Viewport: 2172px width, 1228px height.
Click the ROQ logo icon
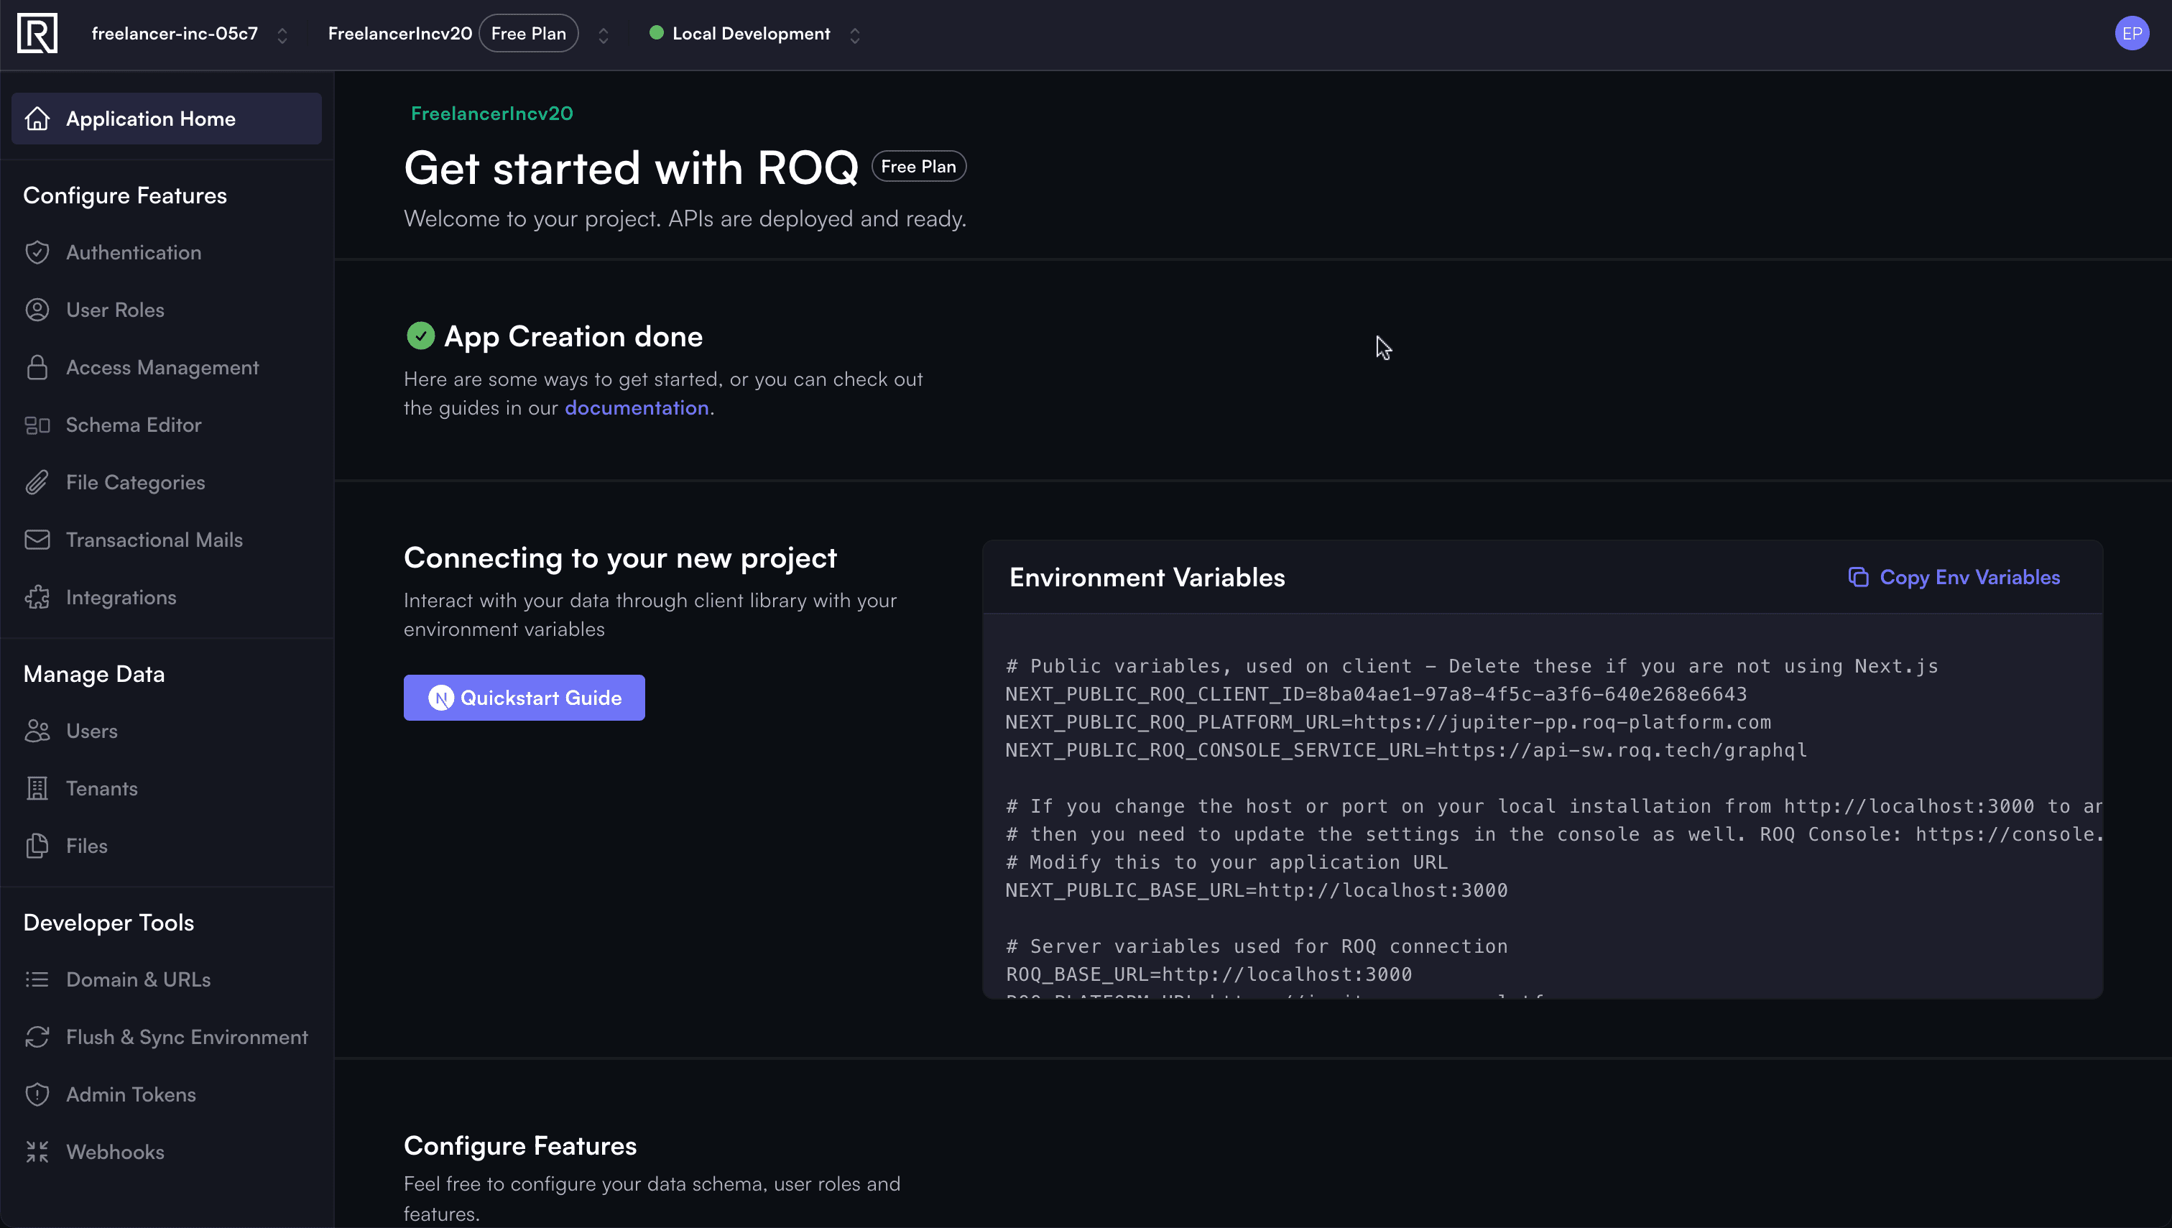(x=37, y=34)
